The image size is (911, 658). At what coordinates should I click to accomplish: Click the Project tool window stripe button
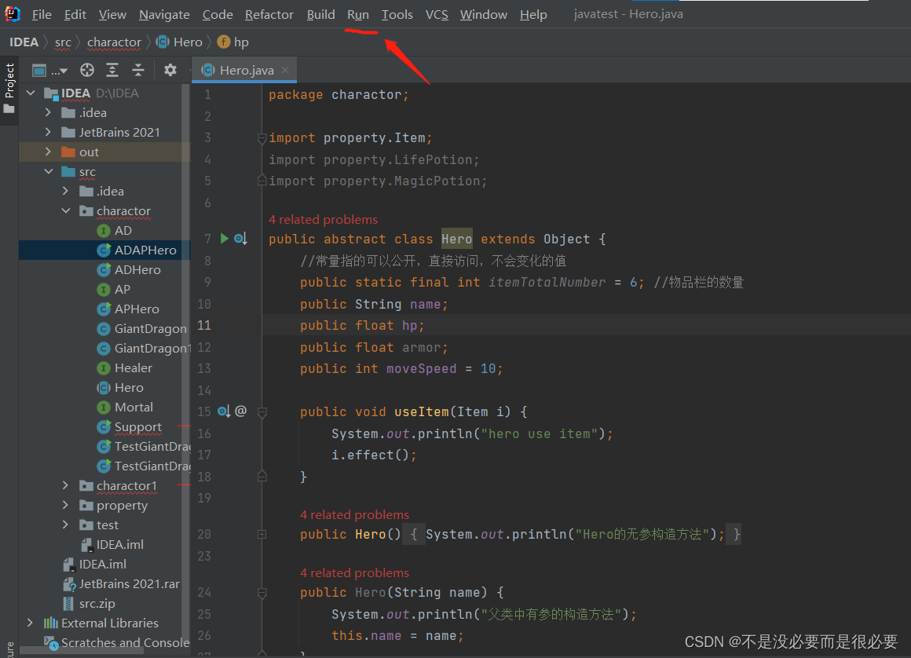tap(9, 87)
